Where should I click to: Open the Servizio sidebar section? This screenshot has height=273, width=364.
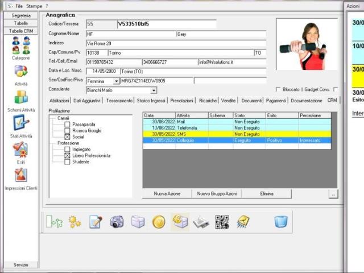[21, 264]
